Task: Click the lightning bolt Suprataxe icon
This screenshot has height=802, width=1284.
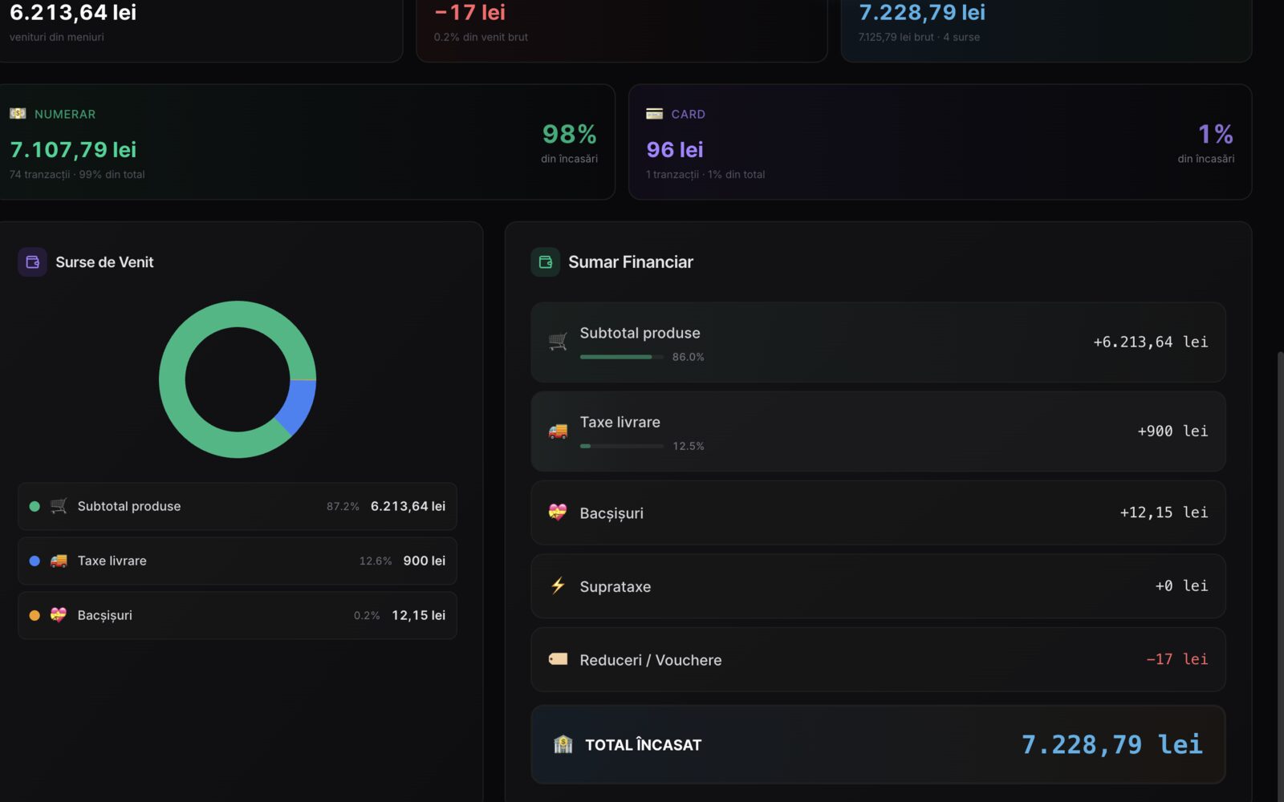Action: pos(558,585)
